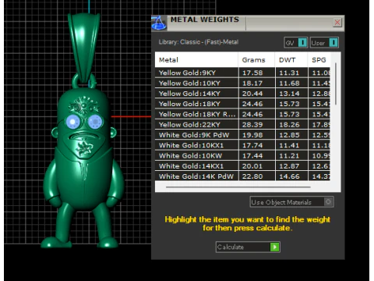Click the pendant bail on the model
This screenshot has width=374, height=281.
(x=83, y=48)
